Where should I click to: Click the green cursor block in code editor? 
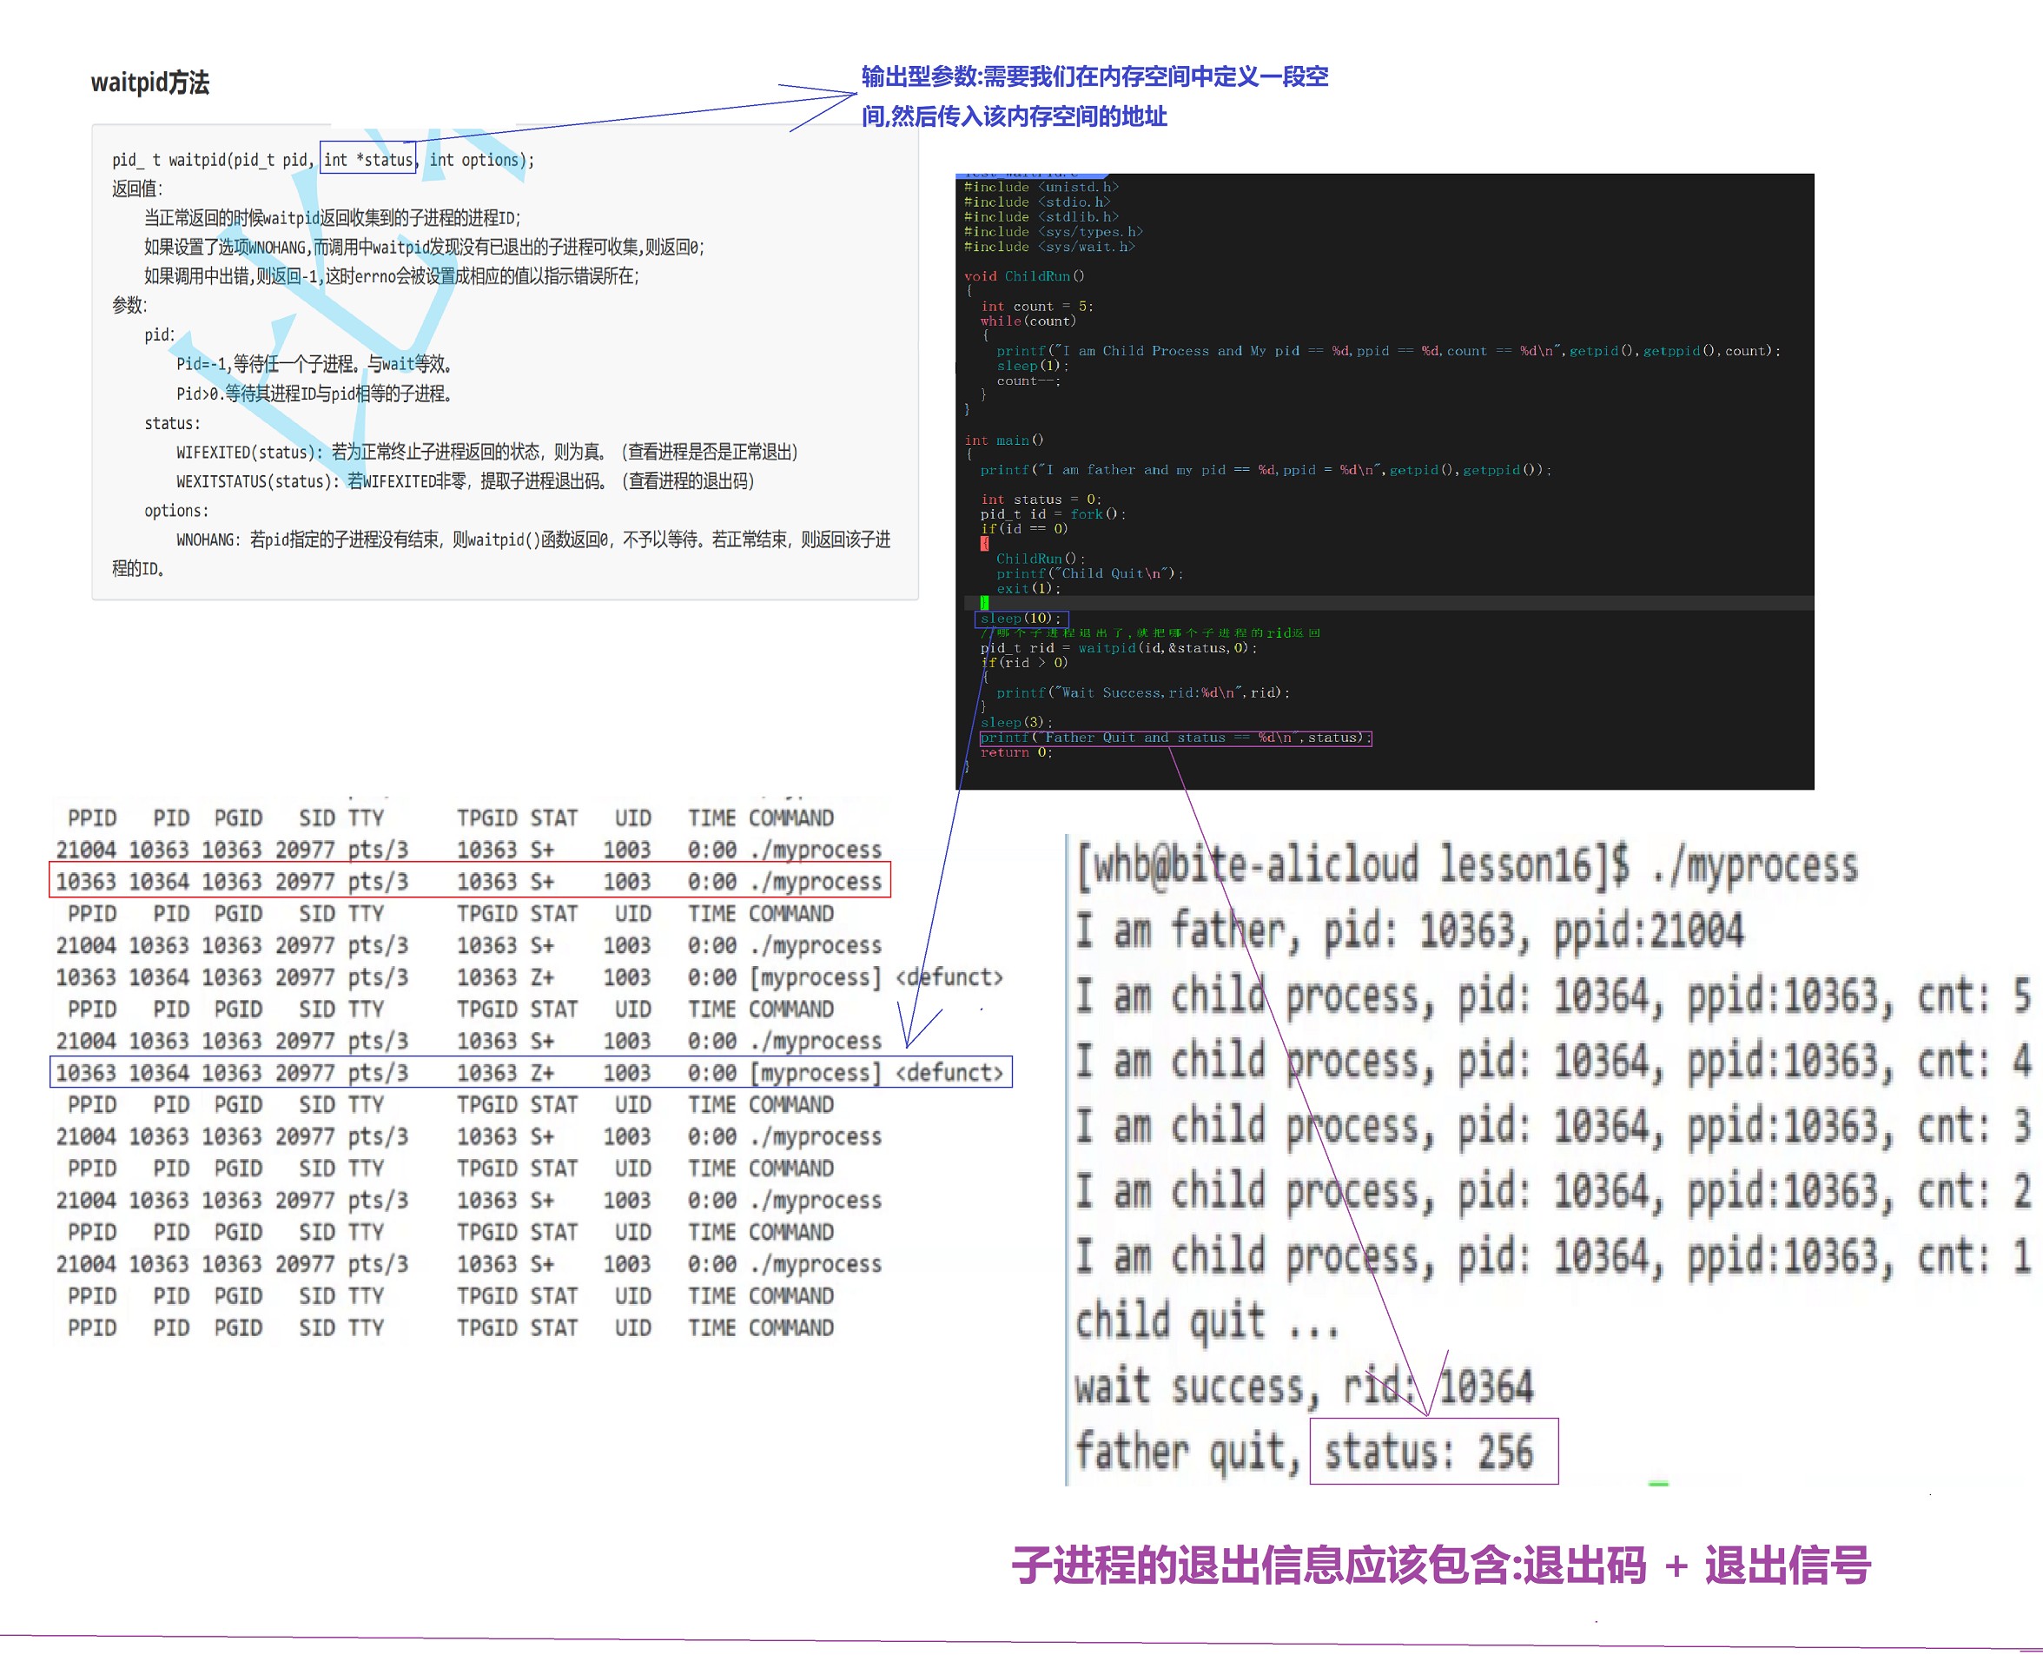pyautogui.click(x=983, y=602)
